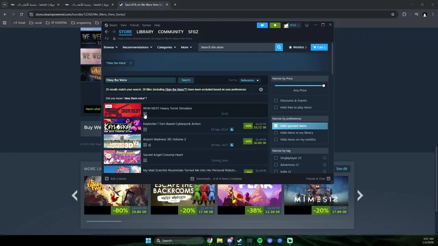Open Friends & Chat panel icon
Screen dimensions: 438x246
[328, 179]
